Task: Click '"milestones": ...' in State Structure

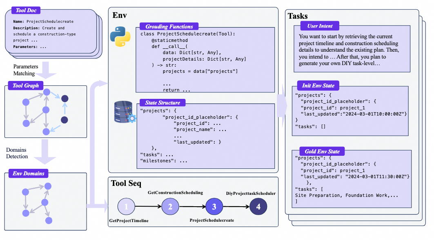Action: 164,161
